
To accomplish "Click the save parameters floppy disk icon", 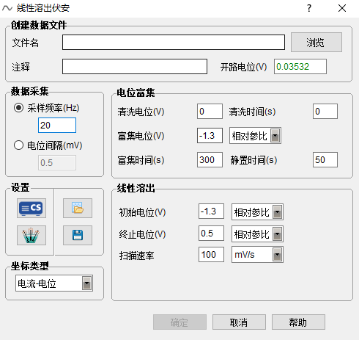I will 78,235.
